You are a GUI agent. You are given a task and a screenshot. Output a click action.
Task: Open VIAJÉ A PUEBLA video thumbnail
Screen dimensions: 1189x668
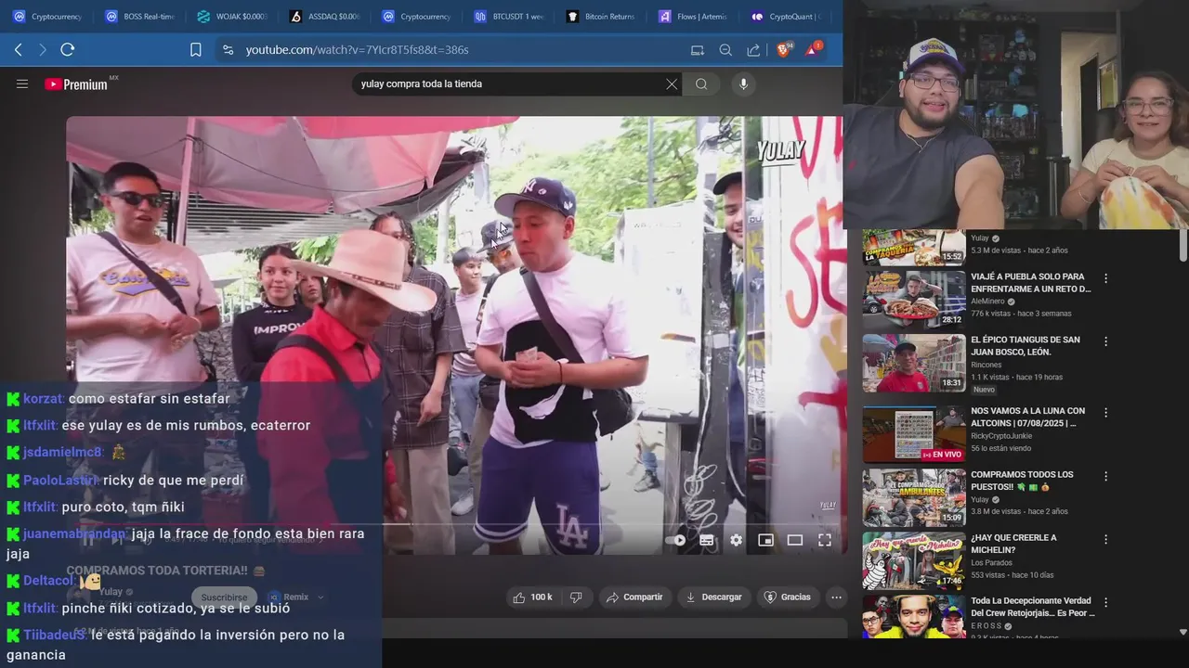[914, 299]
